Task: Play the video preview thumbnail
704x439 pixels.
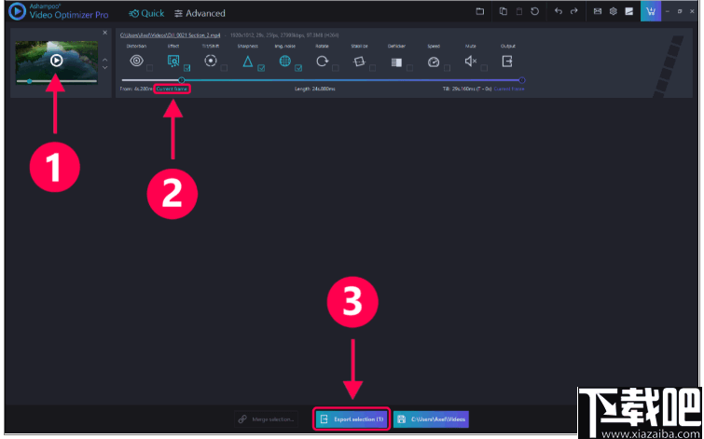Action: [57, 61]
